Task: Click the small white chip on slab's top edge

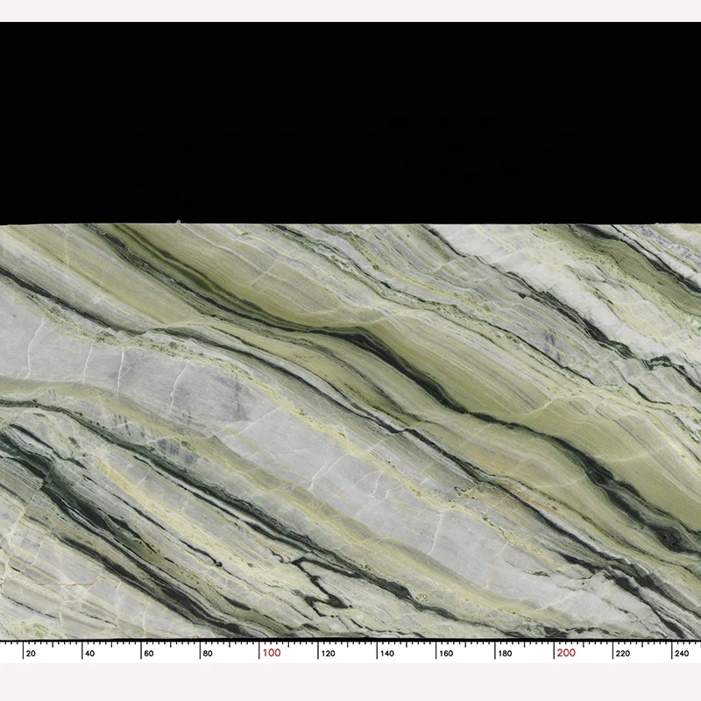Action: [x=179, y=223]
